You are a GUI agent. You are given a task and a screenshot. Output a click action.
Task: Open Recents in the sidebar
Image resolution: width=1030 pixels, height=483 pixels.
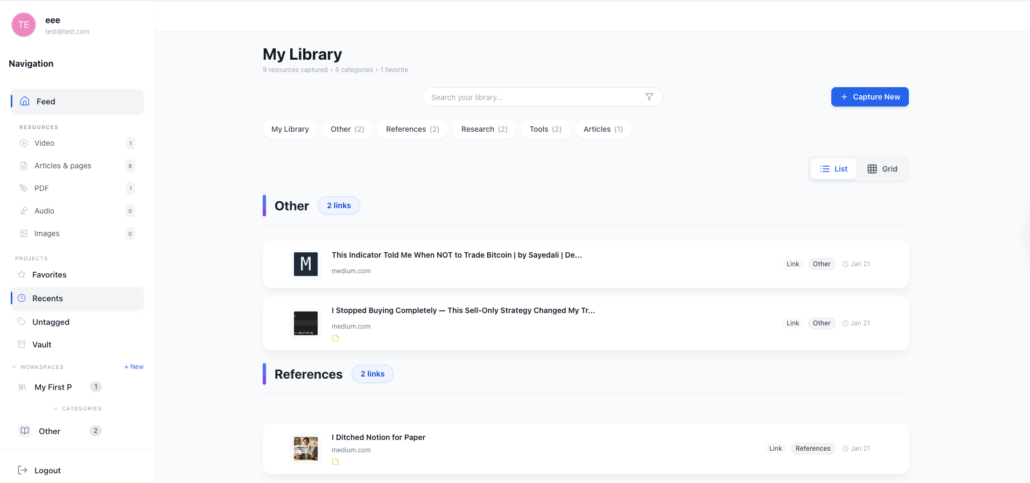pos(78,298)
